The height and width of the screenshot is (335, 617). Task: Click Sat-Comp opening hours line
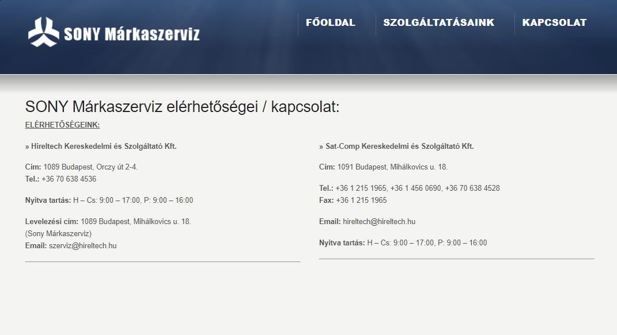click(403, 243)
